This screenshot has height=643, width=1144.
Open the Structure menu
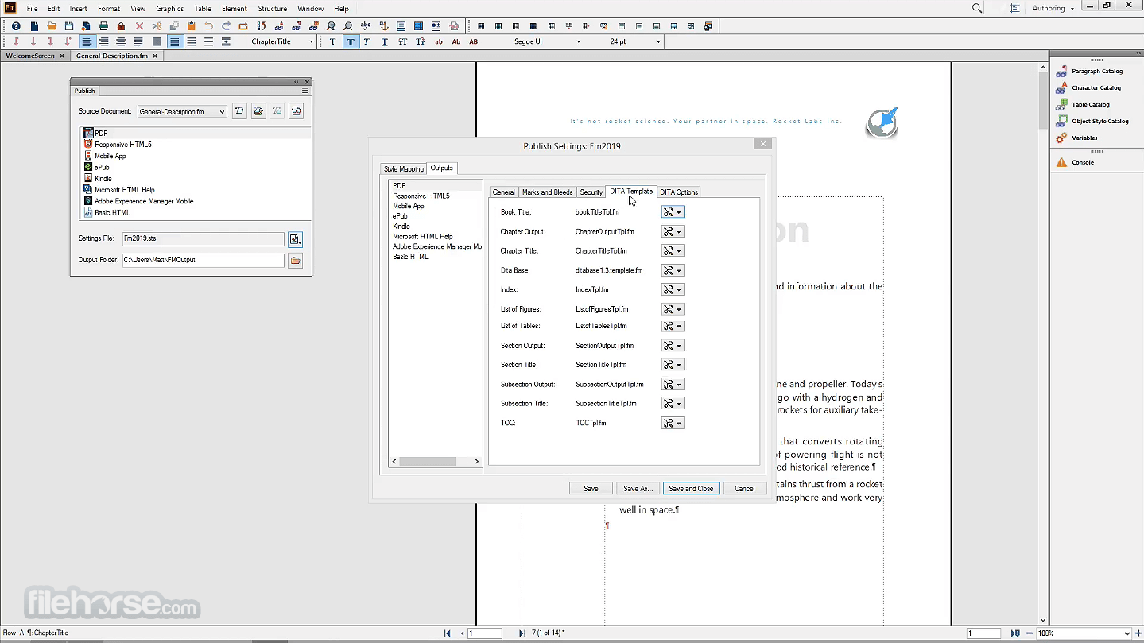272,9
